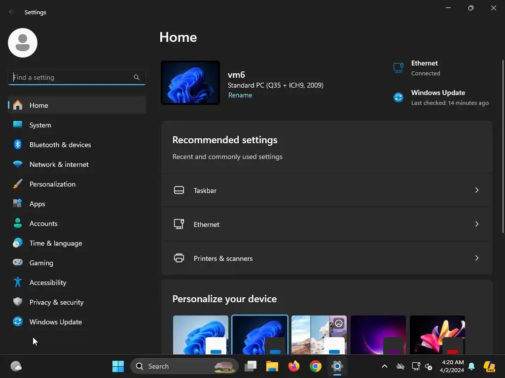Click the search magnifier in Find a setting

[137, 77]
